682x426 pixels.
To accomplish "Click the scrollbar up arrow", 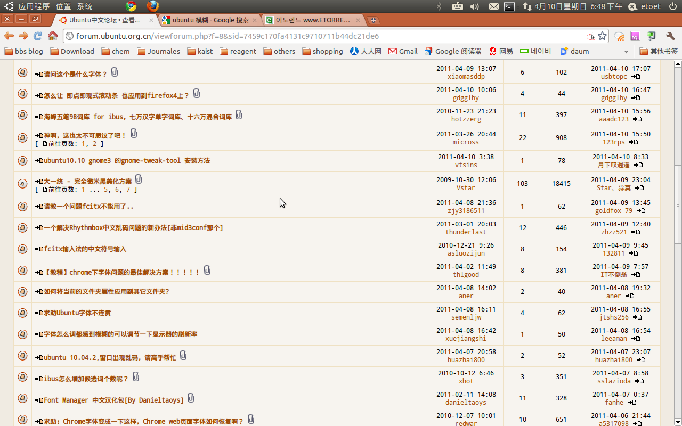I will pos(678,64).
